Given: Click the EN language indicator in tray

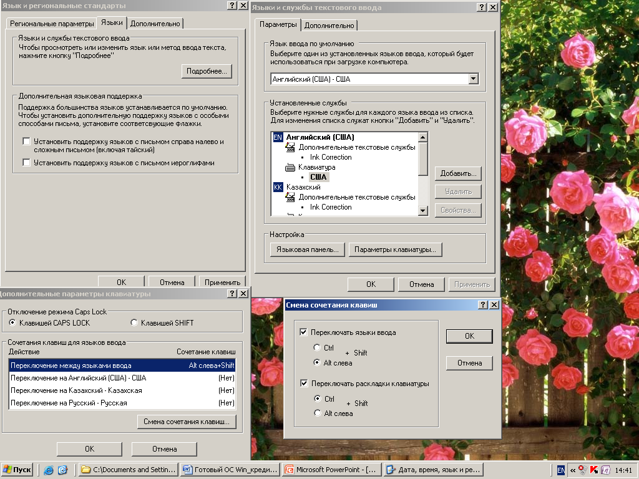Looking at the screenshot, I should coord(561,470).
